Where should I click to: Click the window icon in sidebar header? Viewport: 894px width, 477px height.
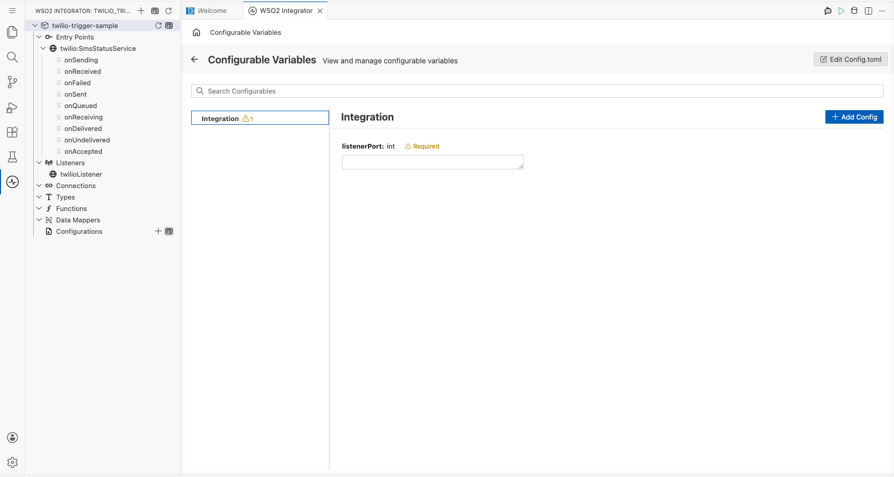[155, 10]
